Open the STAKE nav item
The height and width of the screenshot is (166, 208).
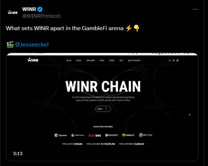[112, 60]
